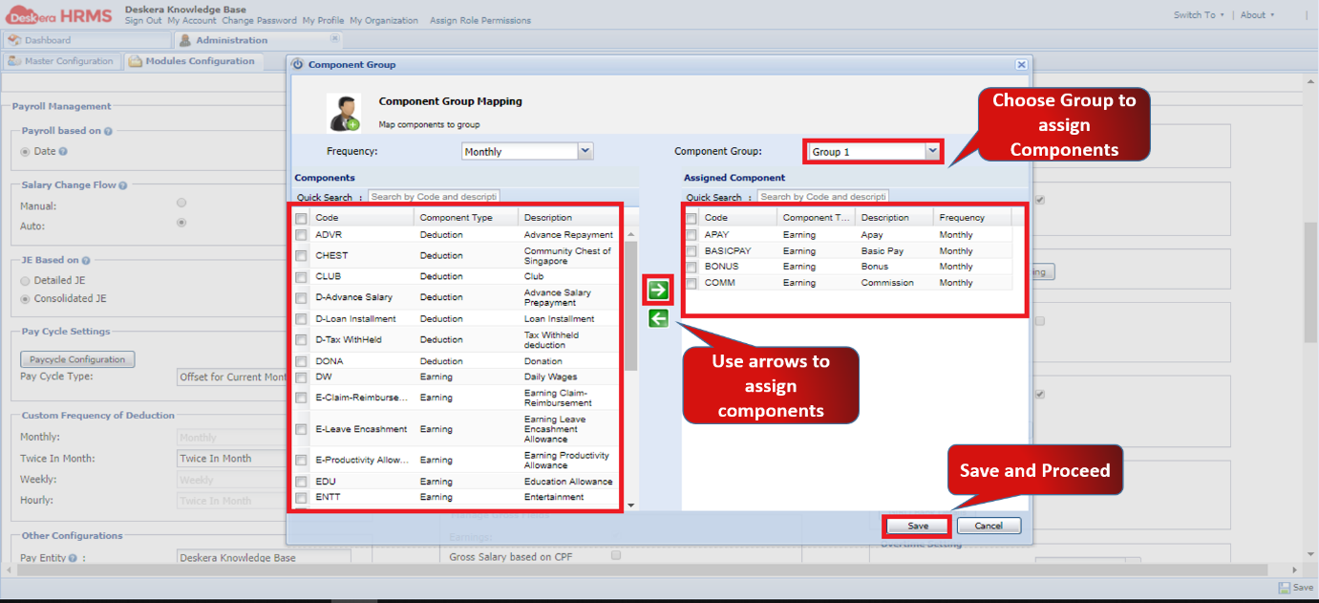Viewport: 1319px width, 603px height.
Task: Click the clock icon on Component Group title bar
Action: click(297, 64)
